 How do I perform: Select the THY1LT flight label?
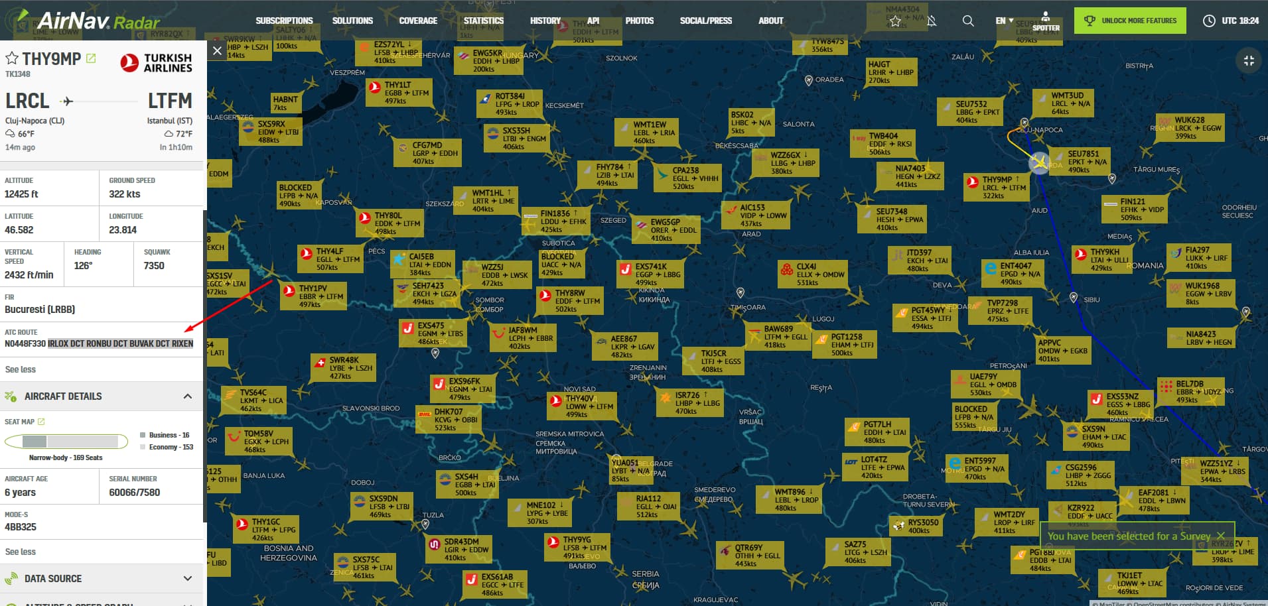point(399,93)
